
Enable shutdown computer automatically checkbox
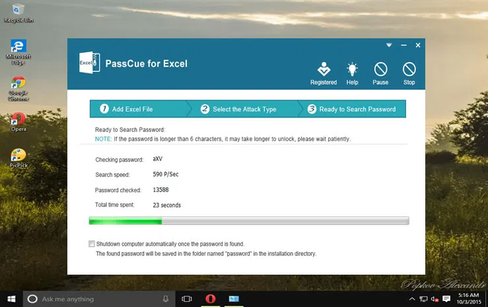(92, 244)
